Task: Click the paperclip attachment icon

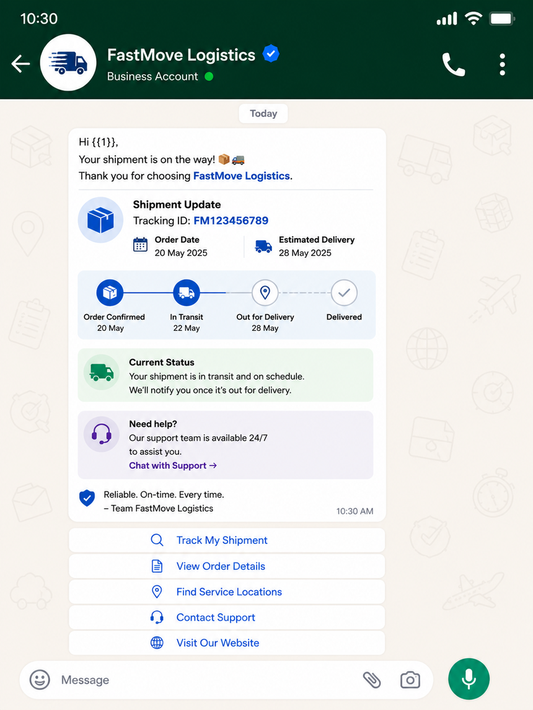Action: 372,680
